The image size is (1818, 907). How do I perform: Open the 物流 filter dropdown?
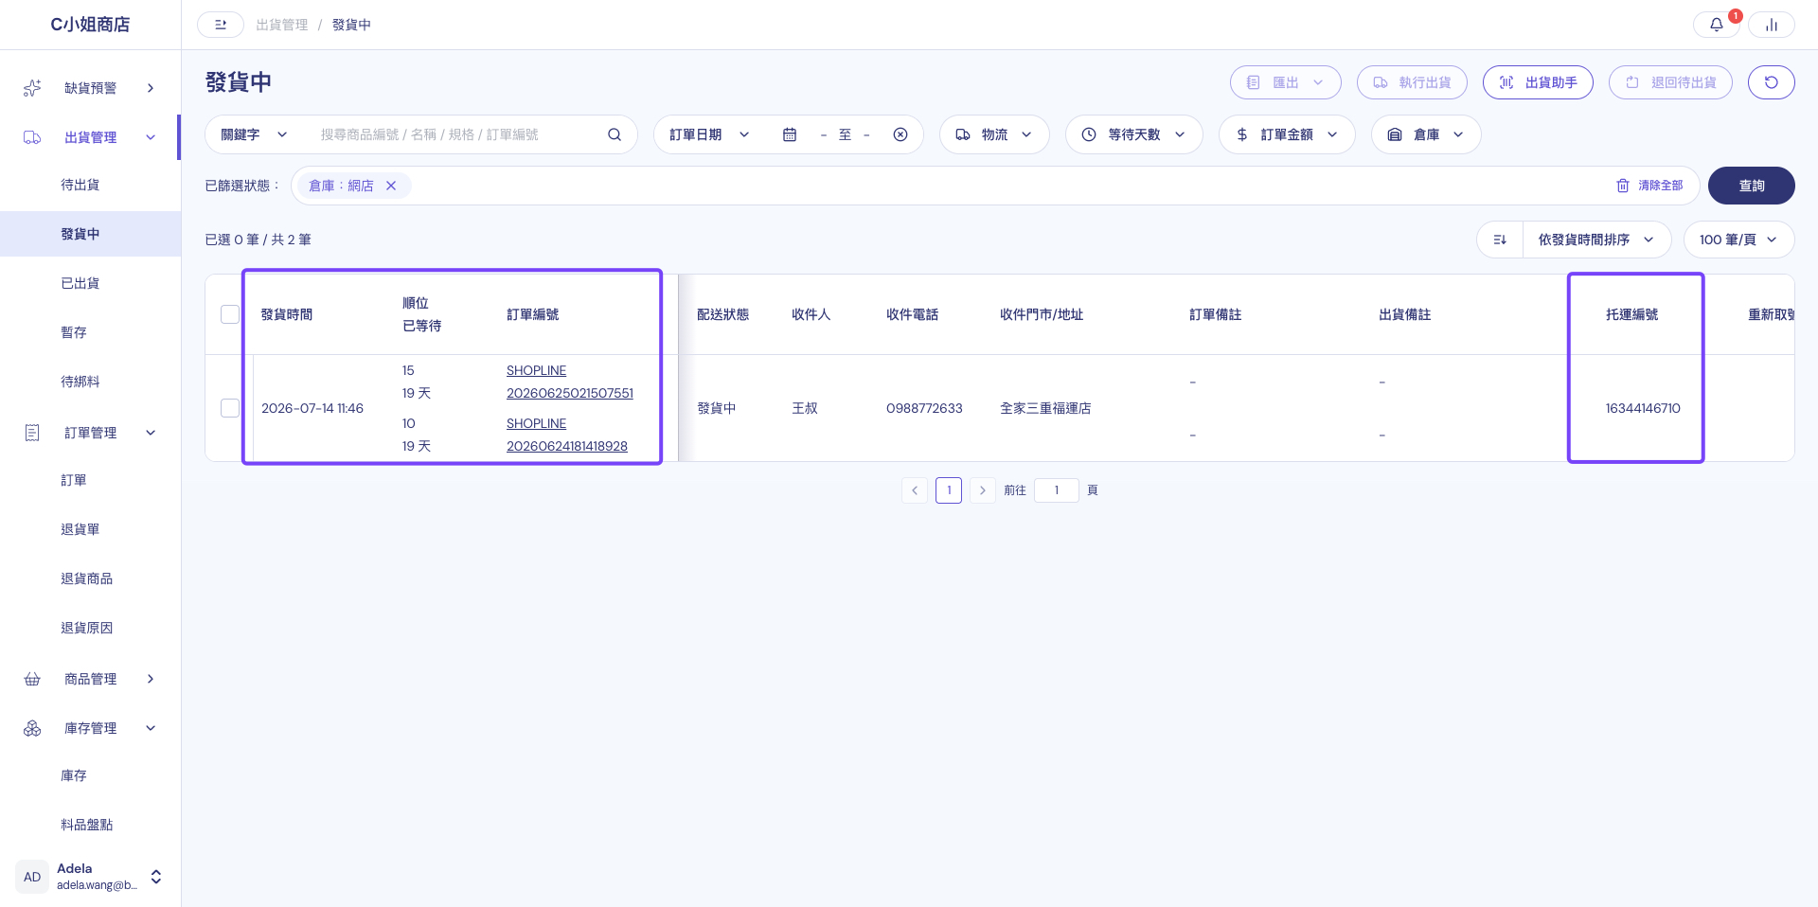[994, 134]
